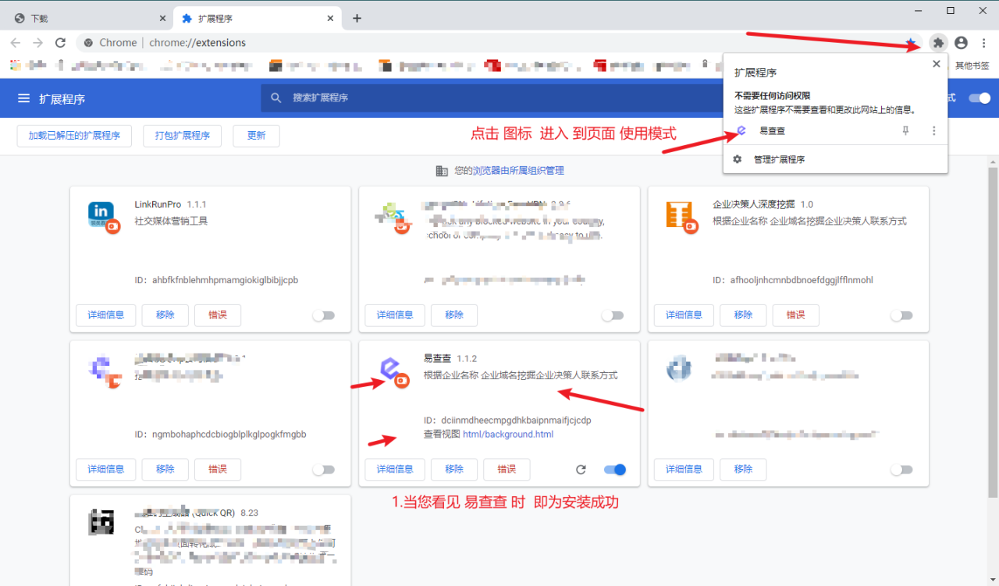
Task: Click the gear icon for 管理扩展程序
Action: coord(738,159)
